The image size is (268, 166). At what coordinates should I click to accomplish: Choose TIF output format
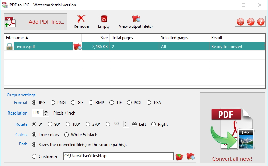[x=112, y=103]
